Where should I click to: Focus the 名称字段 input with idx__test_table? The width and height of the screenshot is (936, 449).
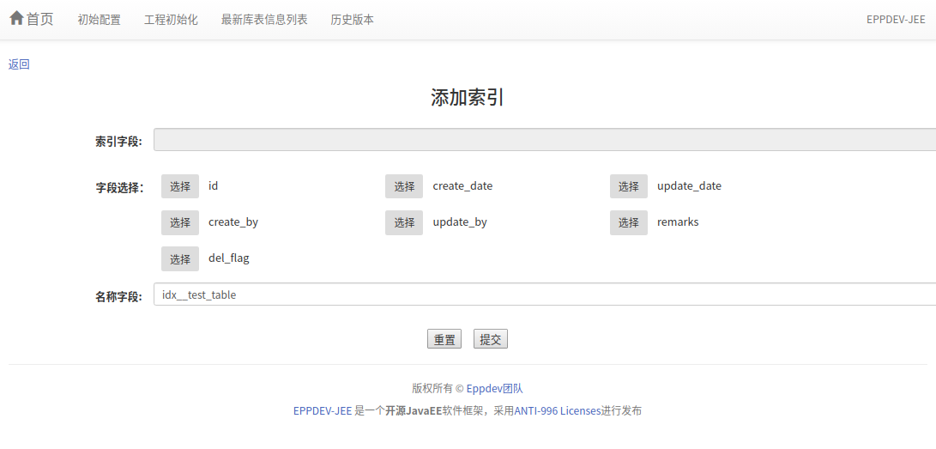point(544,294)
